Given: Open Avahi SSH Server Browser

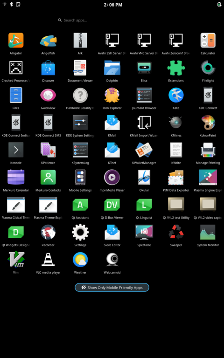Looking at the screenshot, I should point(112,41).
